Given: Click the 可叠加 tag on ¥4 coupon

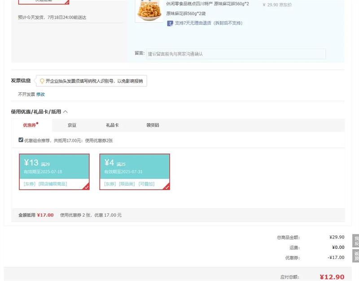Looking at the screenshot, I should pyautogui.click(x=146, y=184).
